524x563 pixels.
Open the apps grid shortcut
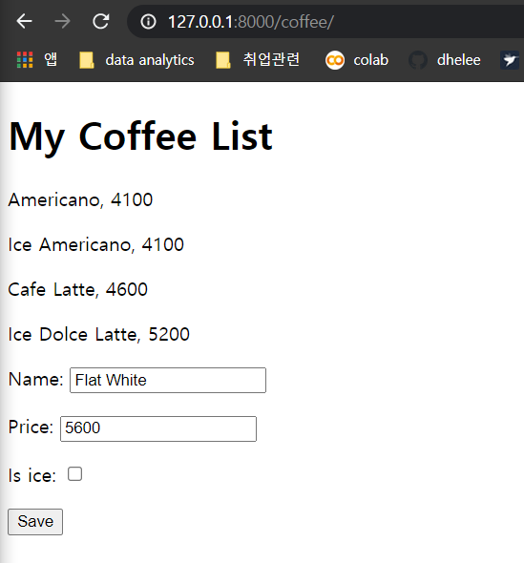click(x=36, y=59)
